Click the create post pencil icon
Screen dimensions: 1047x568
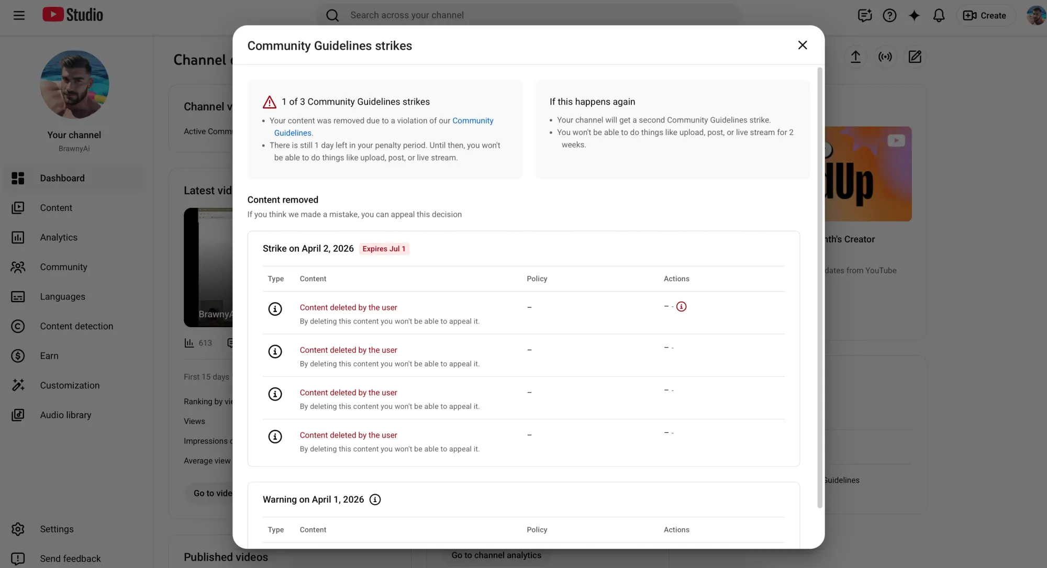tap(915, 57)
